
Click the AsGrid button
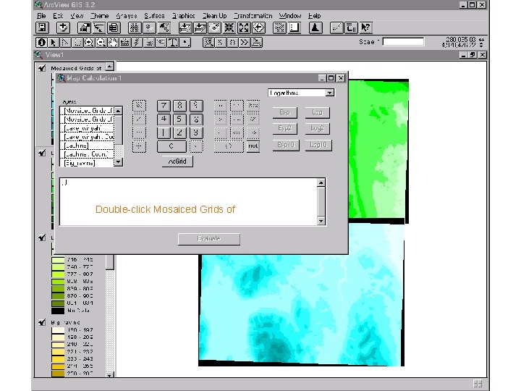pos(177,161)
